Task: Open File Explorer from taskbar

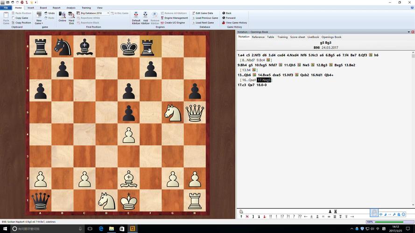Action: pyautogui.click(x=112, y=228)
